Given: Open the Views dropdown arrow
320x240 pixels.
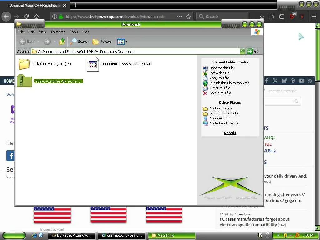Looking at the screenshot, I should (x=126, y=42).
